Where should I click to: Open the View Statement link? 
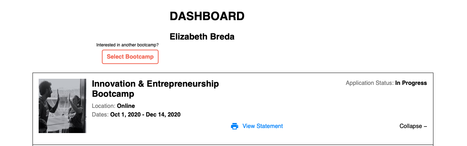pyautogui.click(x=263, y=126)
